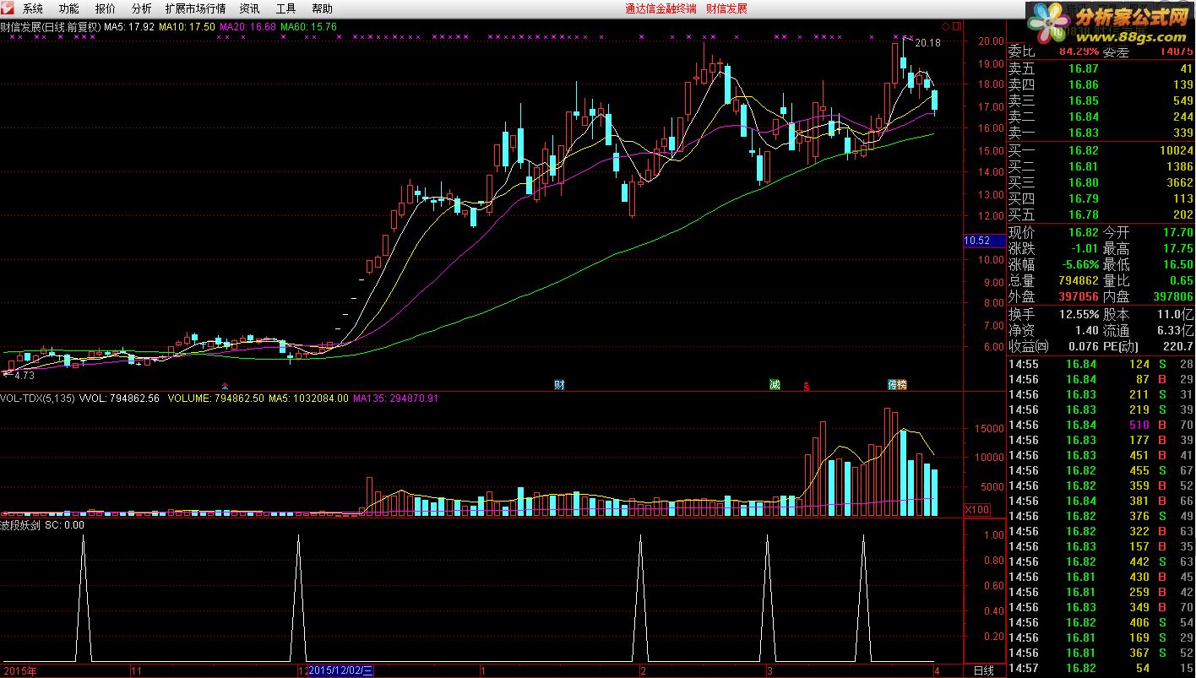Click the square icon above the price axis

[x=955, y=25]
